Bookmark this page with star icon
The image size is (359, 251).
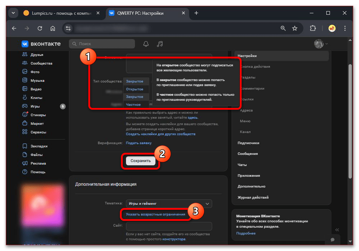[295, 28]
